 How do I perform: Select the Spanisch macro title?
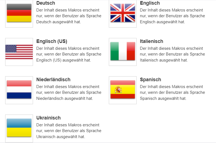coord(150,80)
